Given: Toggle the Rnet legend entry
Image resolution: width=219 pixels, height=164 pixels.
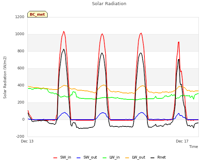Looking at the screenshot, I should coord(158,157).
